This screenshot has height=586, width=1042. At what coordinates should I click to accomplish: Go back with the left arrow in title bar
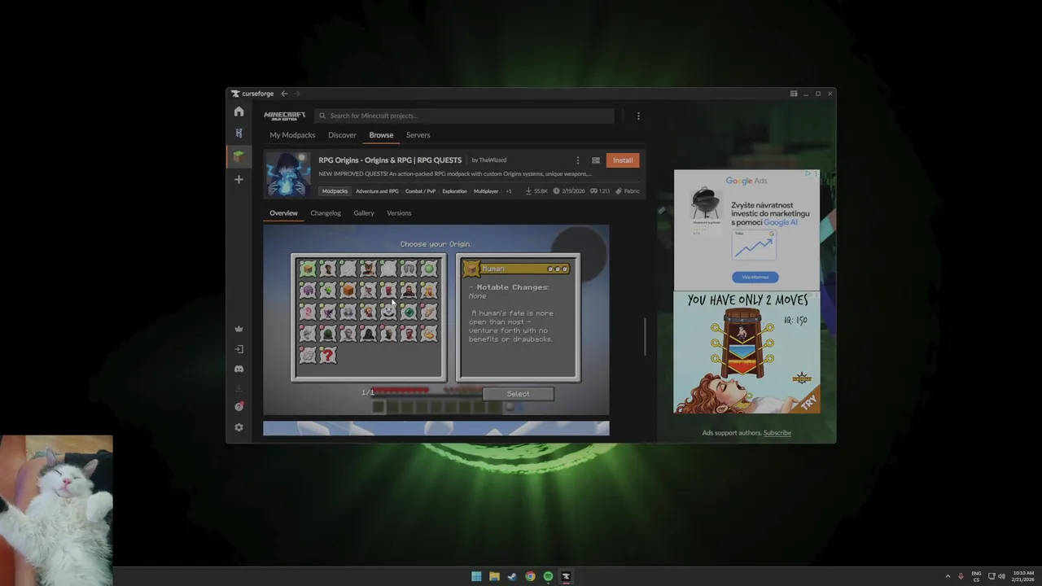[x=284, y=94]
